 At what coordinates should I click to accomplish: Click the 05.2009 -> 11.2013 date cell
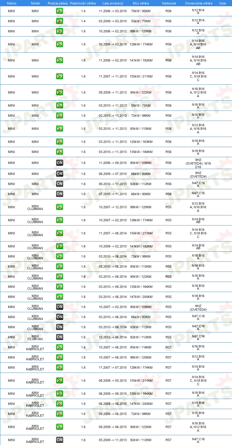click(113, 440)
